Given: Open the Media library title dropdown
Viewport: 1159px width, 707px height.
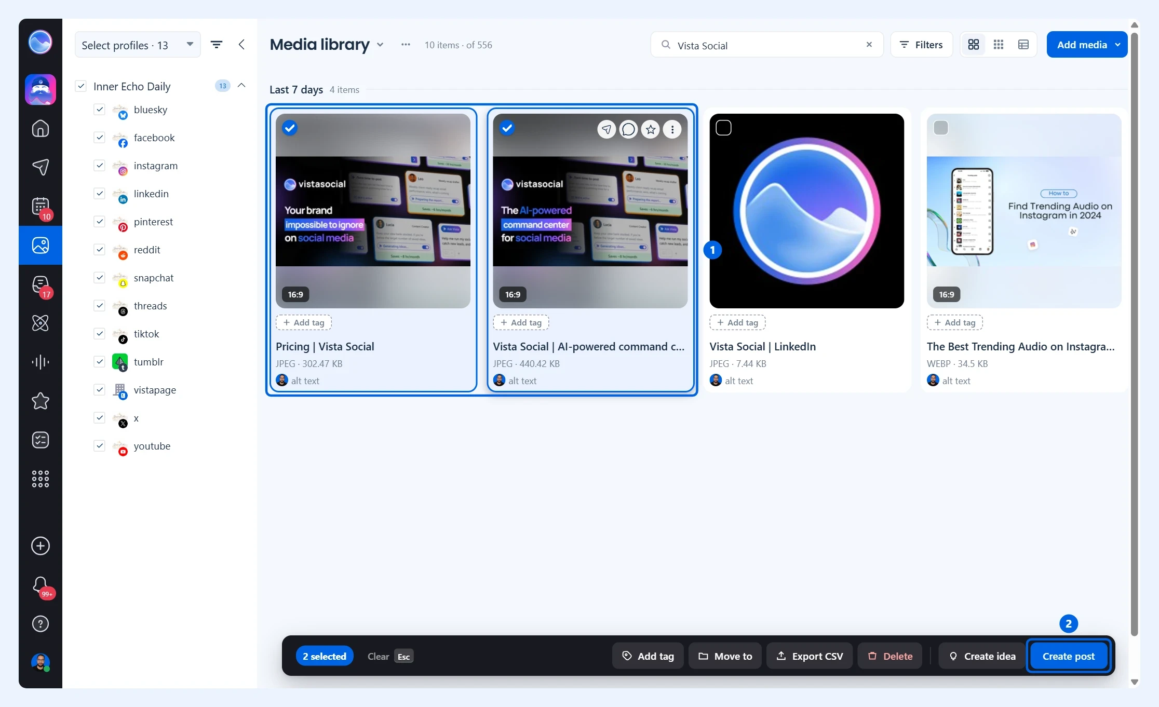Looking at the screenshot, I should (380, 45).
